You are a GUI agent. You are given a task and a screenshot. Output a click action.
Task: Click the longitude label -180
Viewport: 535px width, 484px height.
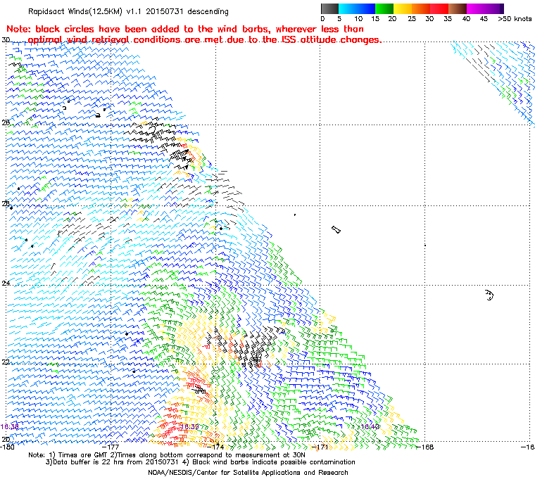coord(8,447)
